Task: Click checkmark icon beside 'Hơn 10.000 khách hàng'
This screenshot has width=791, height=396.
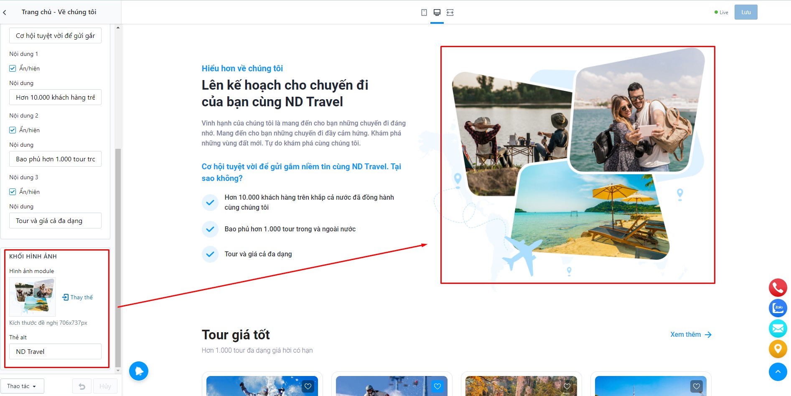Action: 210,203
